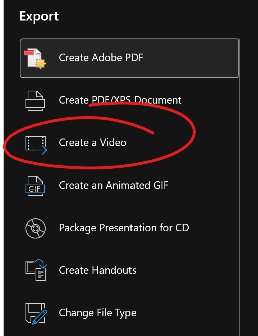Click the Change File Type floppy-pencil icon
258x336 pixels.
point(36,314)
